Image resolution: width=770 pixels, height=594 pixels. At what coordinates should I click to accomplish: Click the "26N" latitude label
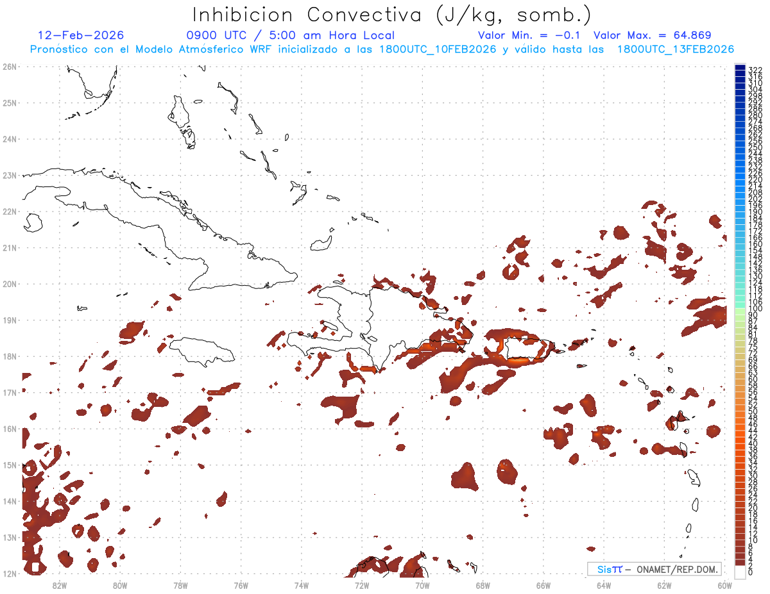(x=10, y=67)
